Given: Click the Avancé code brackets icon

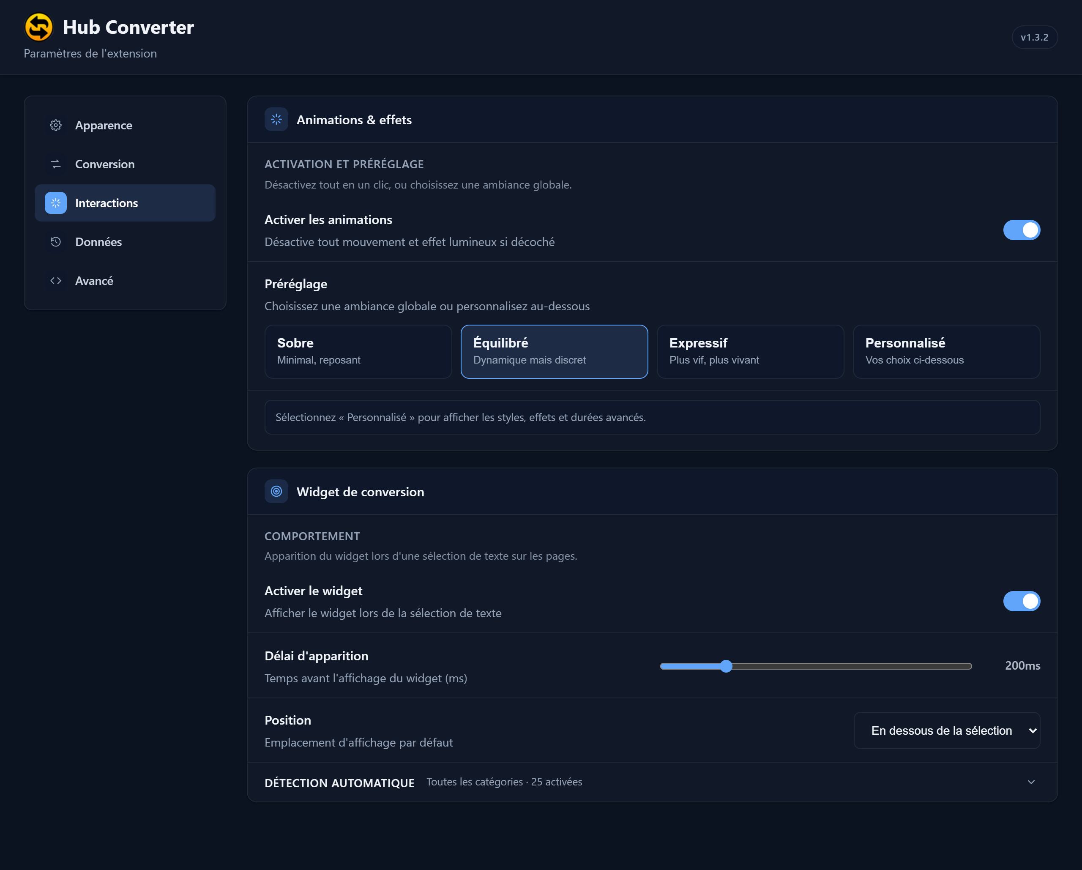Looking at the screenshot, I should coord(56,281).
